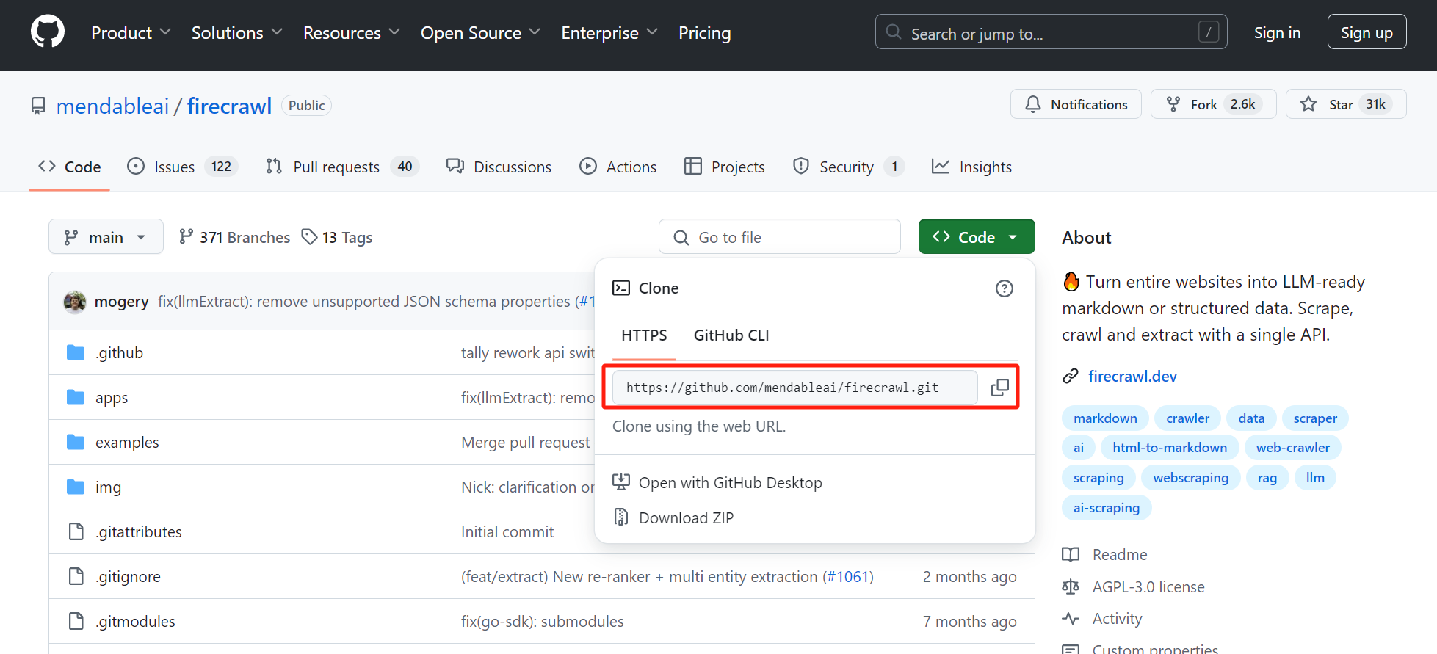Select the Code repository tab
This screenshot has height=654, width=1437.
point(70,167)
